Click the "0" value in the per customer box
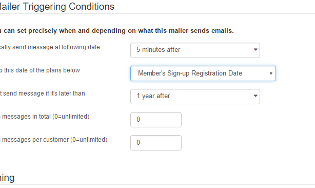This screenshot has height=188, width=315. tap(138, 143)
